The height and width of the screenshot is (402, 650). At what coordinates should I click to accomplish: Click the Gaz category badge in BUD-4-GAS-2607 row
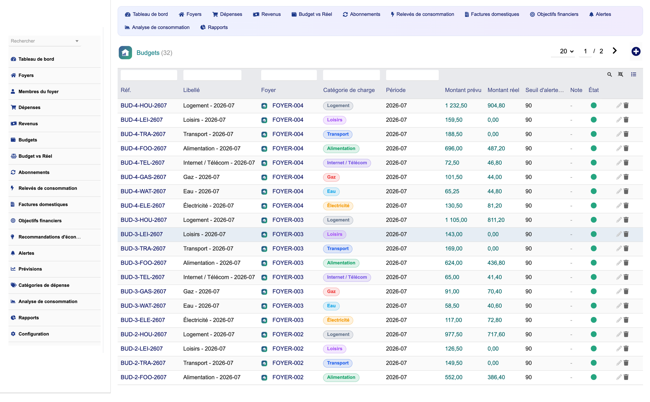point(331,177)
